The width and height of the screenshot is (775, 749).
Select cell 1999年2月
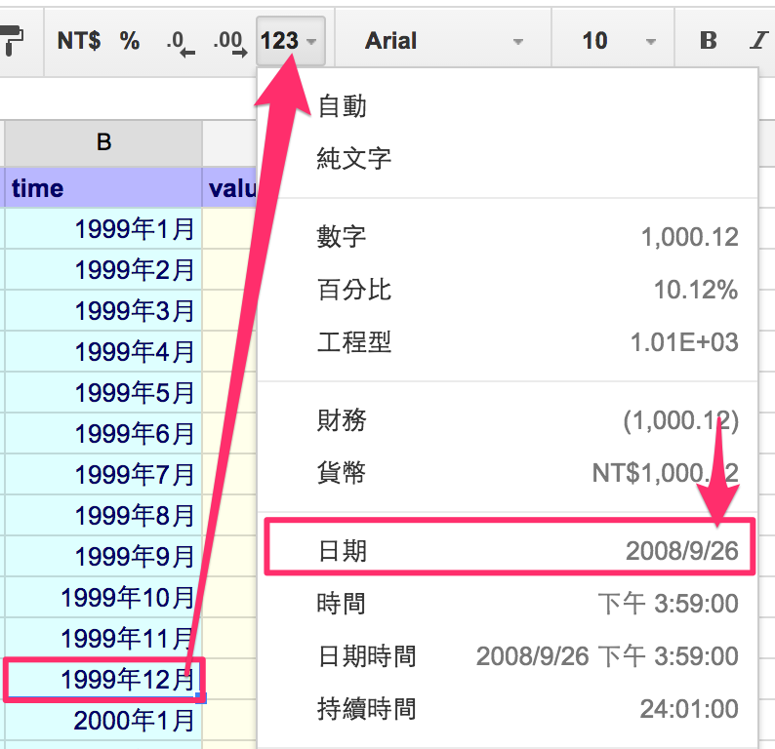(x=103, y=269)
